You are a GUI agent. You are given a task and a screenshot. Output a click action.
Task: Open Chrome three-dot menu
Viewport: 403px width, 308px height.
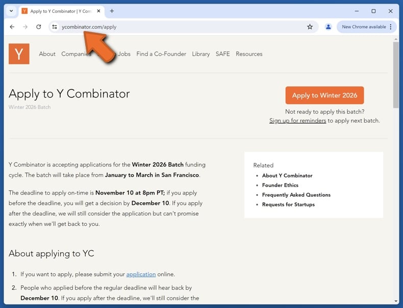coord(391,27)
